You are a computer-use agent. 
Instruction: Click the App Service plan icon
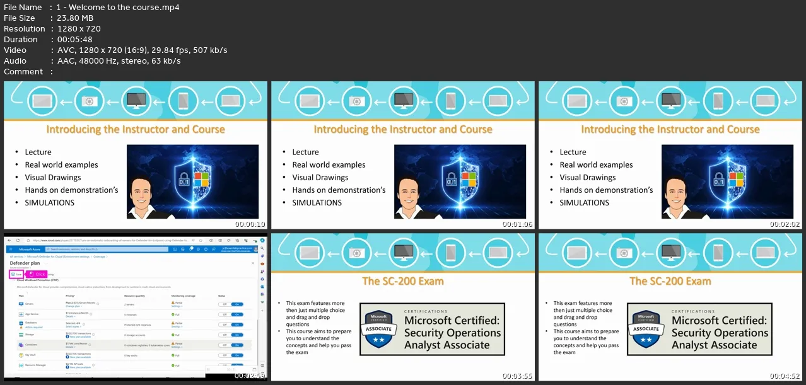click(x=21, y=314)
